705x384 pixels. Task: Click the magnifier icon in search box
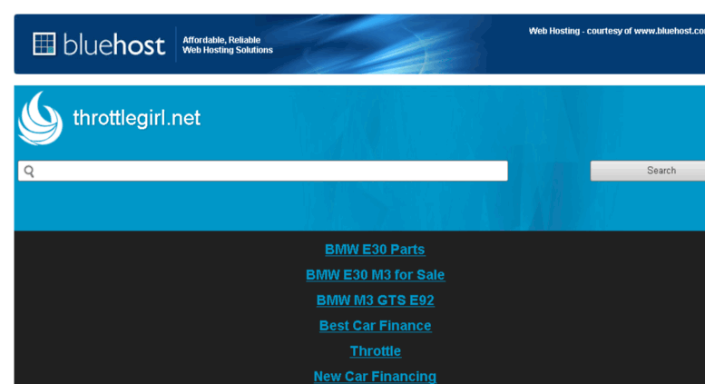(x=29, y=172)
